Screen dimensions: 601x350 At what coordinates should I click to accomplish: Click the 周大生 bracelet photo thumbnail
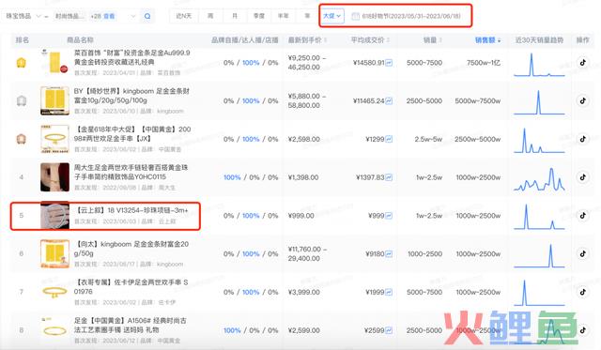tap(54, 177)
